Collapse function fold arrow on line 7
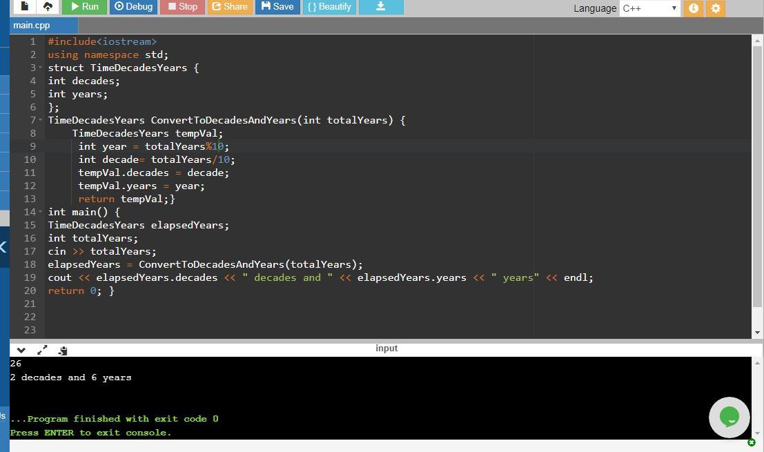The width and height of the screenshot is (764, 452). pos(41,119)
